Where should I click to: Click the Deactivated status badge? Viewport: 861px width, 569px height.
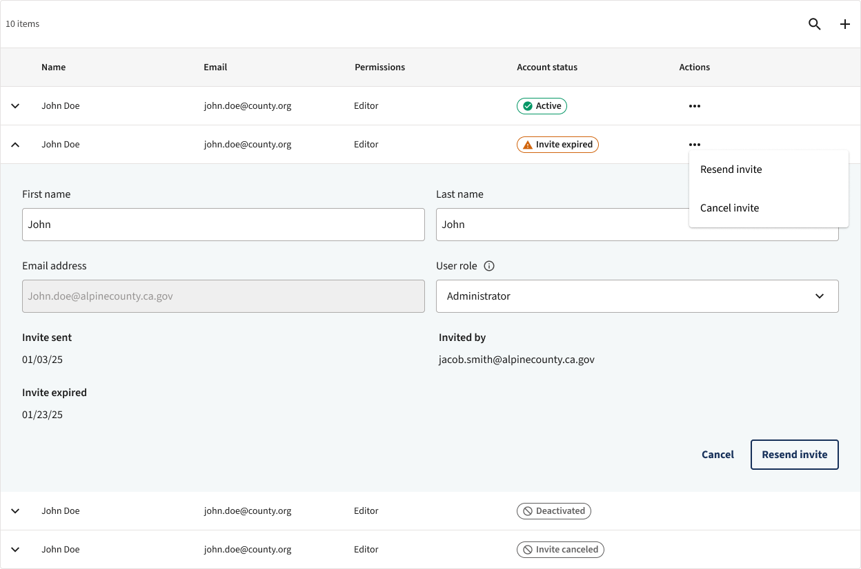point(553,511)
